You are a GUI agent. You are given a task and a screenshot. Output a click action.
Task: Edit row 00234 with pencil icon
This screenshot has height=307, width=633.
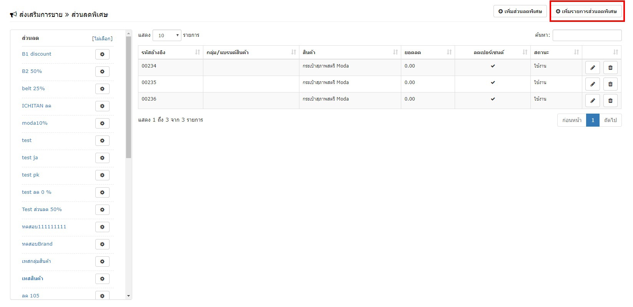click(593, 68)
